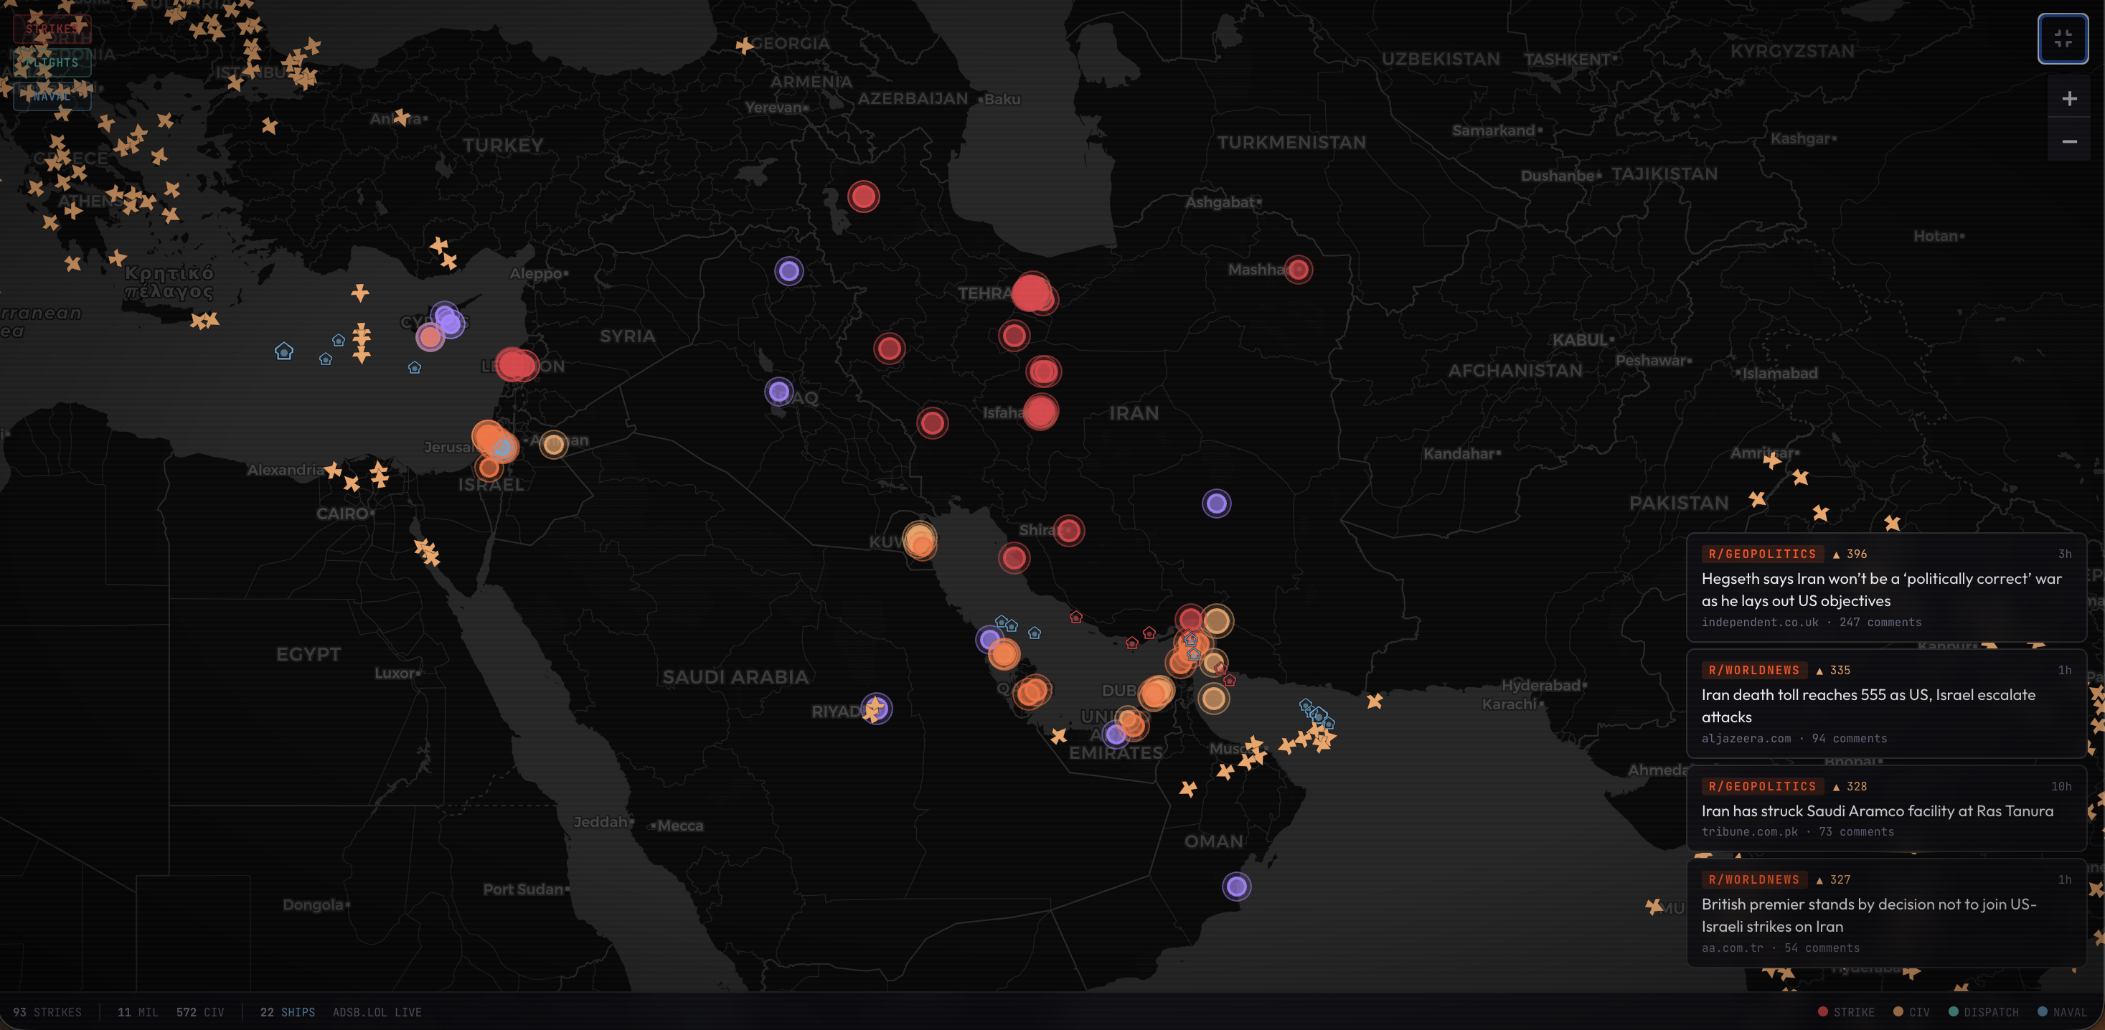Click the red strike marker over Lebanon
2105x1030 pixels.
coord(515,364)
